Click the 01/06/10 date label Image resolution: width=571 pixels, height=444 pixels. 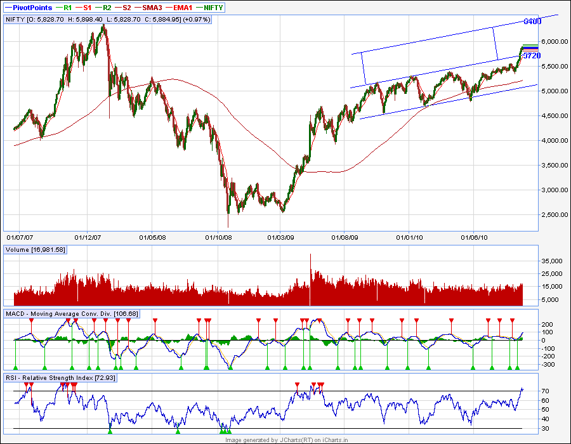(x=474, y=238)
